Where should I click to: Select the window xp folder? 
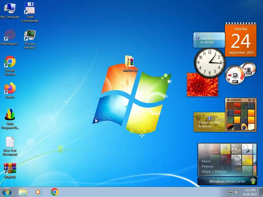[130, 64]
